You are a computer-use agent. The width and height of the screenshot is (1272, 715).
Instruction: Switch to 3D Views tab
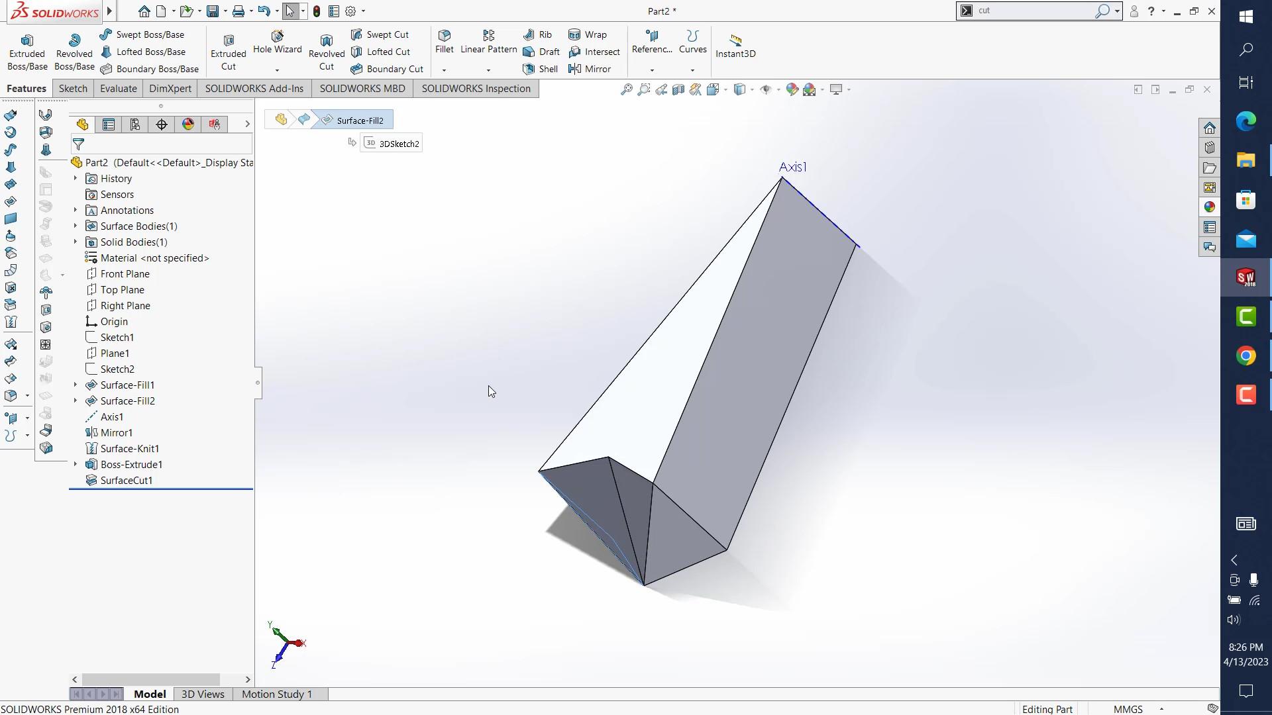tap(203, 694)
